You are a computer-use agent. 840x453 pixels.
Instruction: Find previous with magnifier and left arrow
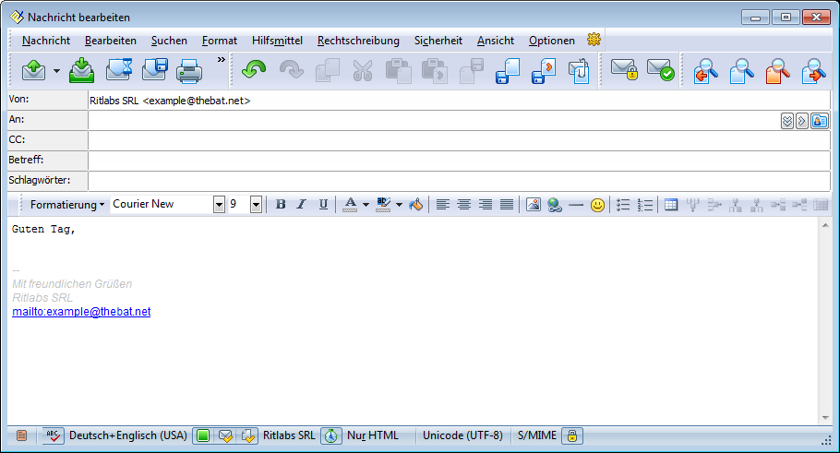tap(706, 71)
